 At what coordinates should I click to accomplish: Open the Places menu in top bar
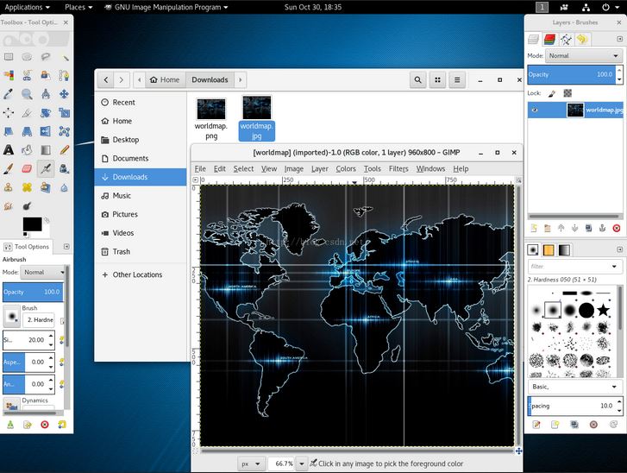pyautogui.click(x=78, y=7)
